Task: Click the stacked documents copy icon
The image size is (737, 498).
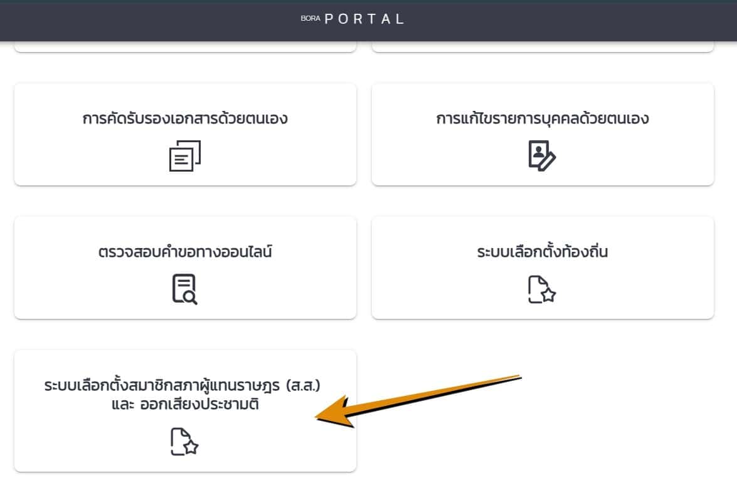Action: (x=184, y=156)
